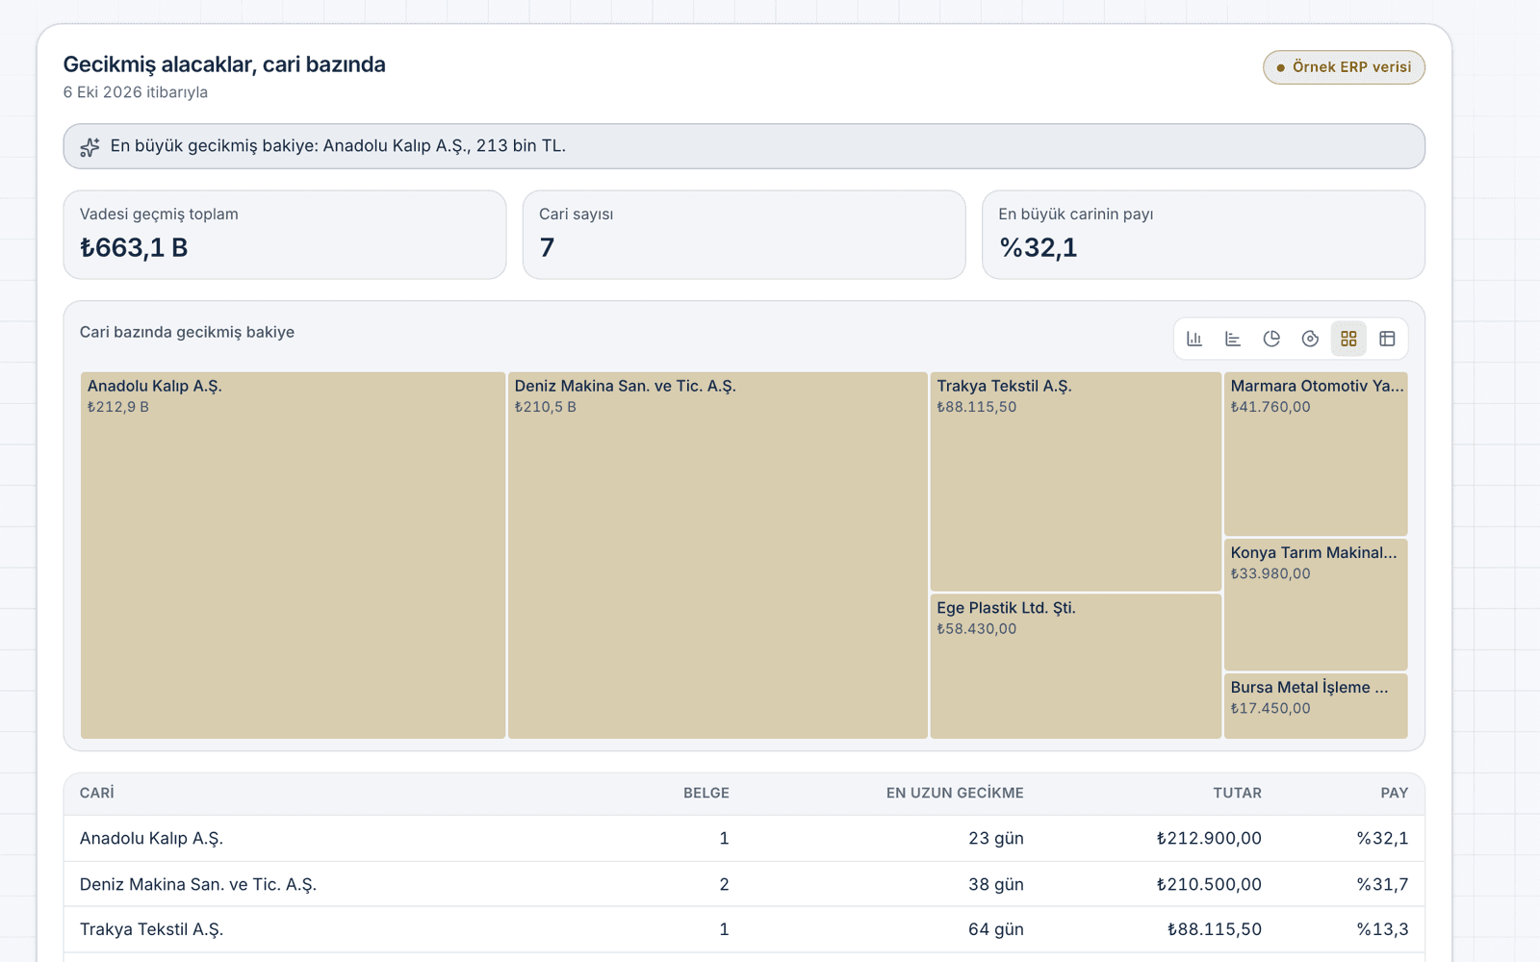Select the Trakya Tekstil A.Ş. treemap tile
Viewport: 1540px width, 962px height.
(1076, 481)
